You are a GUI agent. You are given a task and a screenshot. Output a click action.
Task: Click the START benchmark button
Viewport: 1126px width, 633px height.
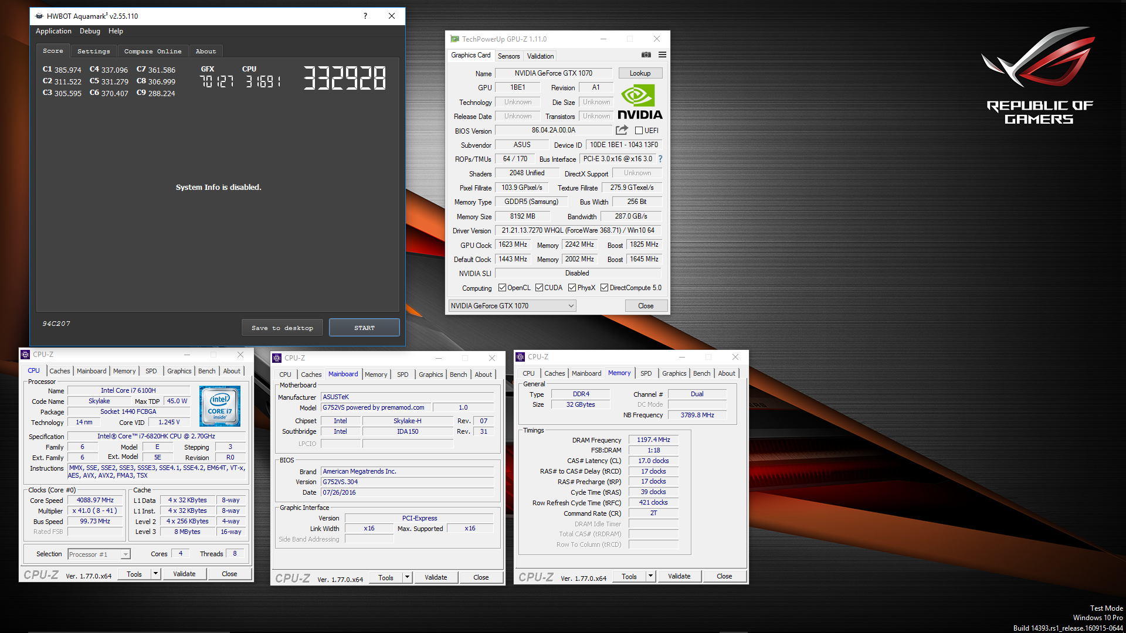point(364,328)
